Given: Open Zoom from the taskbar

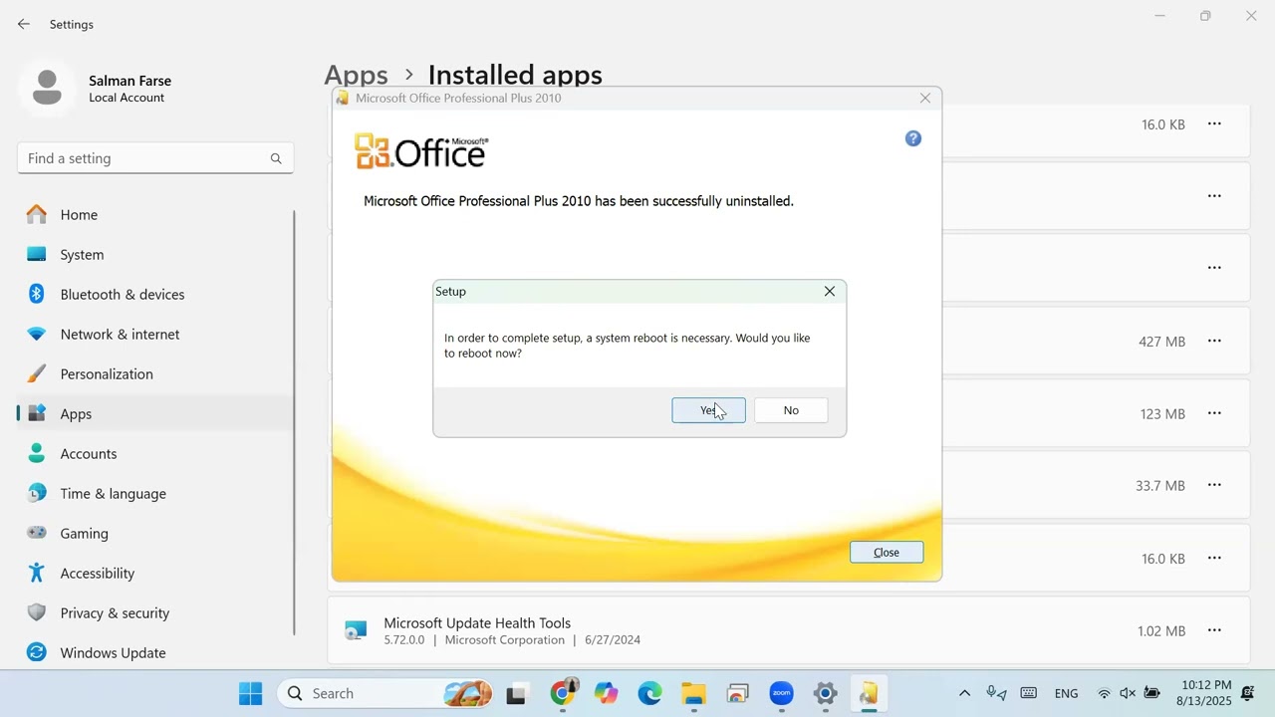Looking at the screenshot, I should (x=782, y=693).
